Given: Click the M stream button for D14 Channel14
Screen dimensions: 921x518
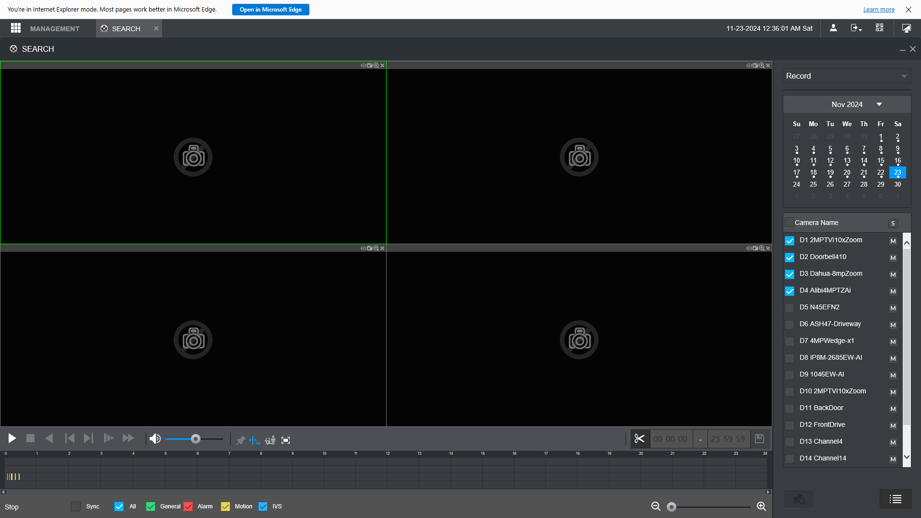Looking at the screenshot, I should click(x=893, y=459).
